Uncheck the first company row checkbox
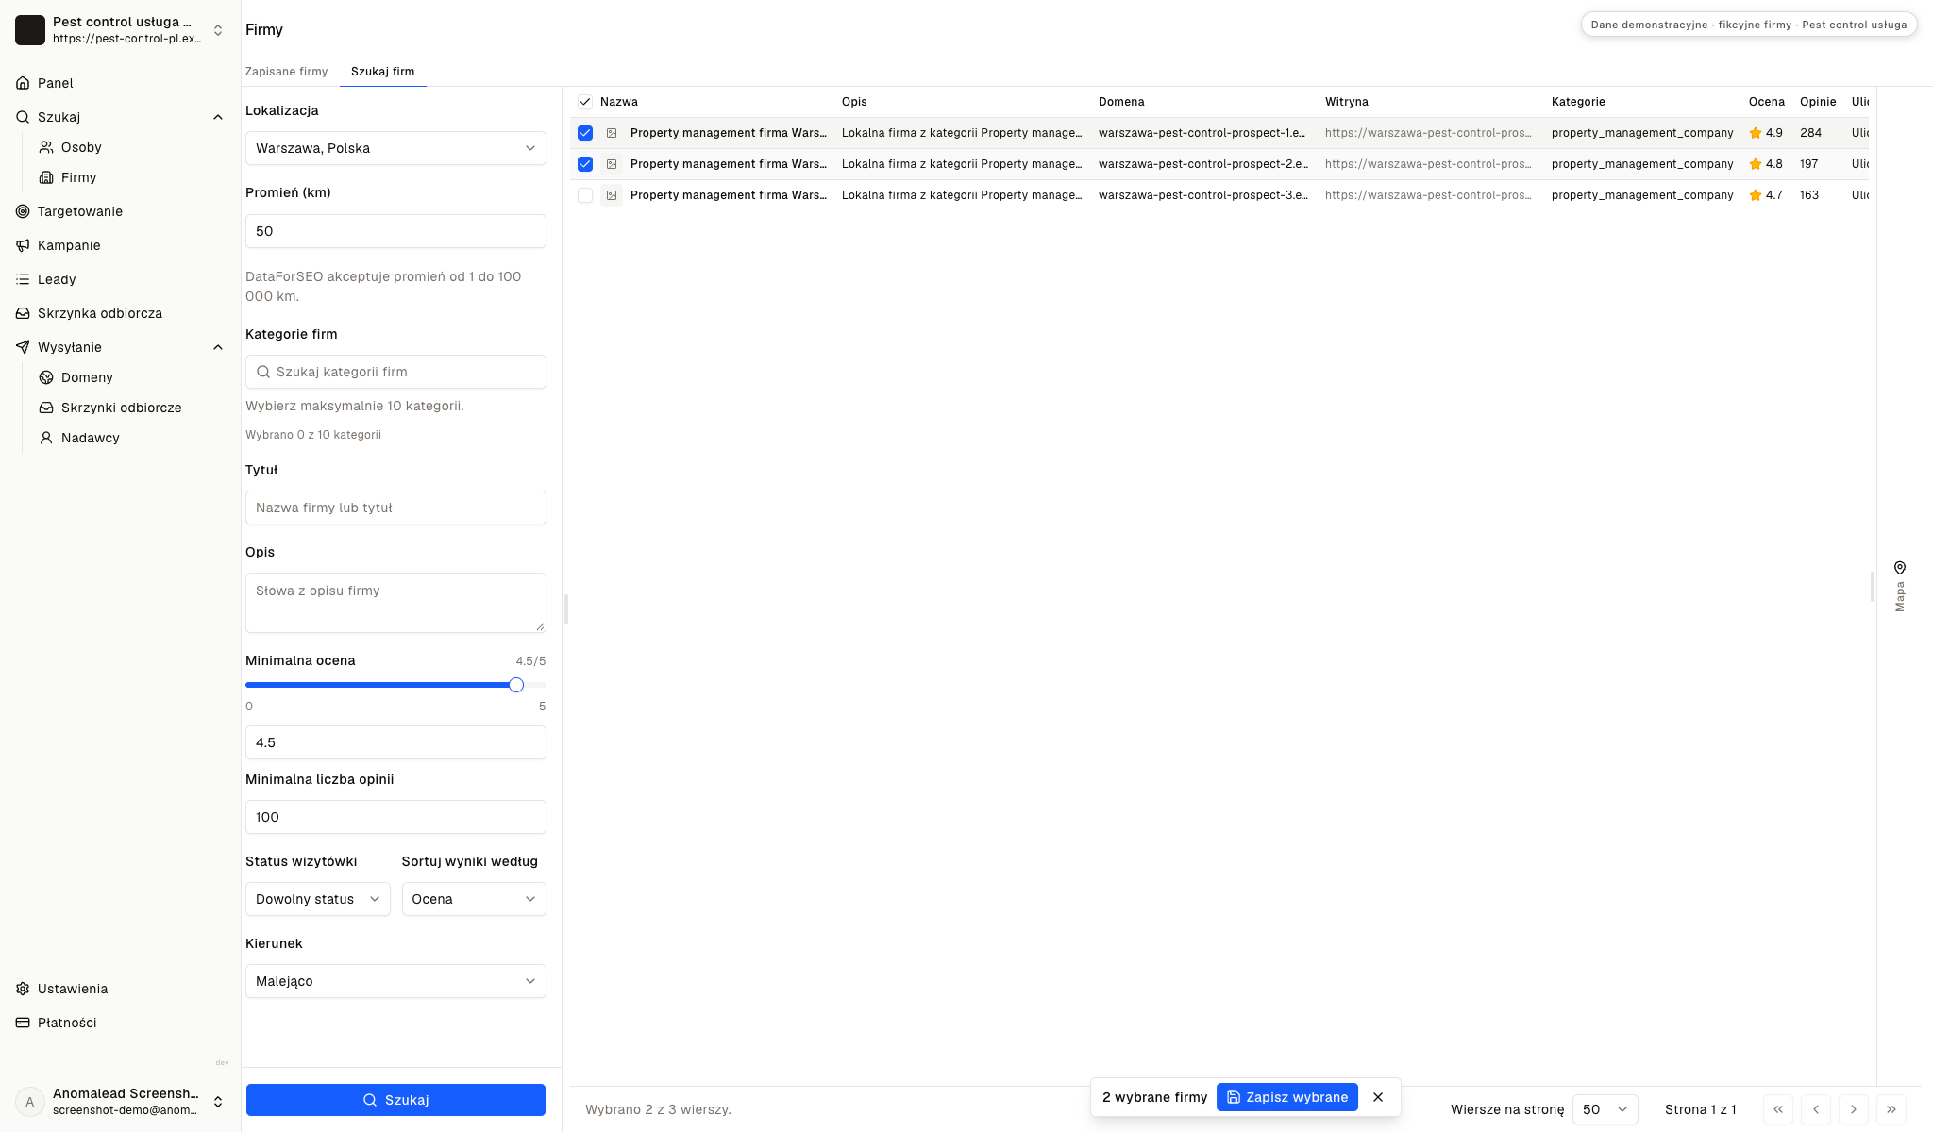The image size is (1933, 1132). tap(585, 133)
